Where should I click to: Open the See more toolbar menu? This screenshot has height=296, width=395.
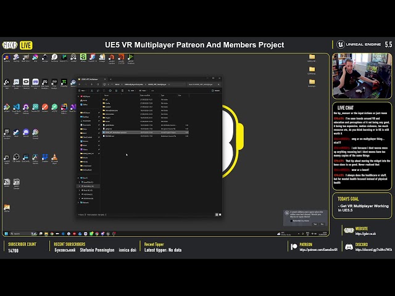click(x=152, y=91)
